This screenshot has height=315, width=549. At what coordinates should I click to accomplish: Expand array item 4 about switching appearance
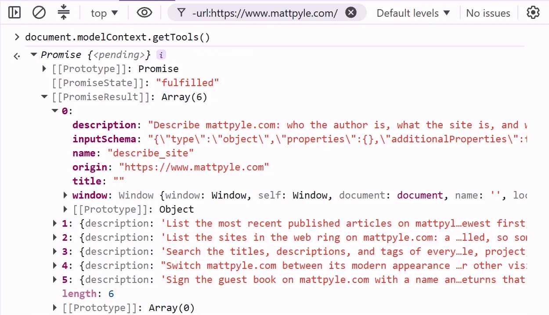(x=55, y=265)
